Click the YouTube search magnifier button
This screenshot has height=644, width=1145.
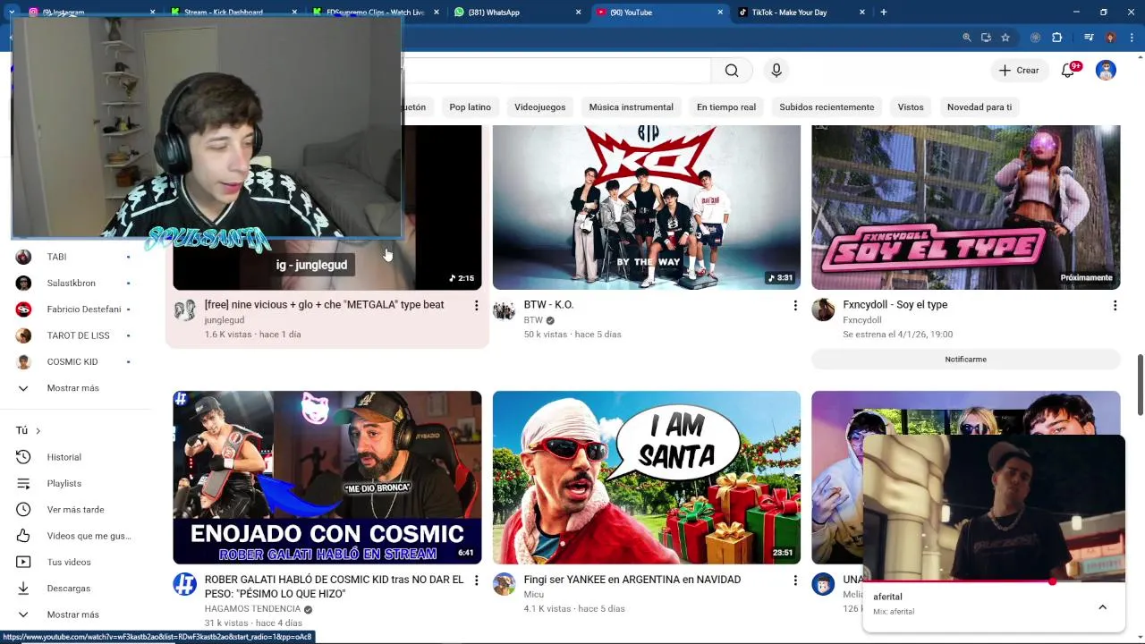tap(732, 71)
